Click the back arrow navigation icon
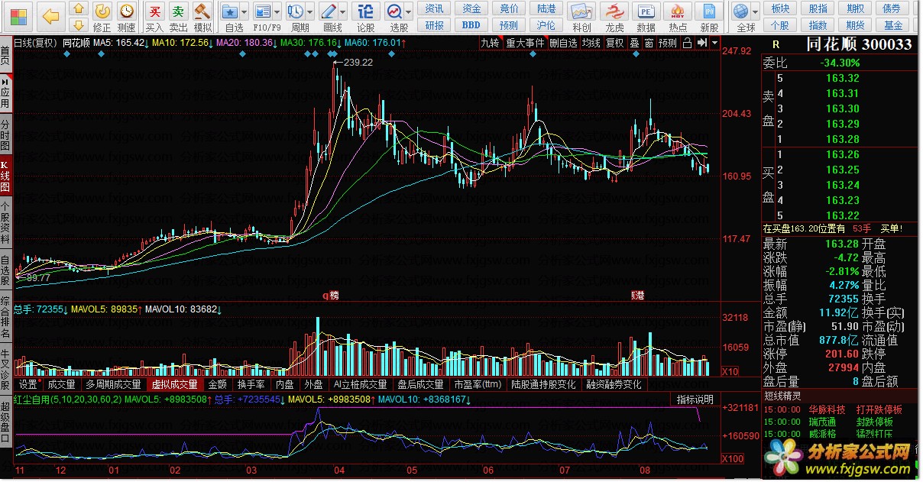 tap(50, 15)
